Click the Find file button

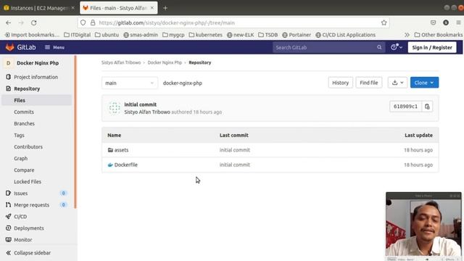369,83
